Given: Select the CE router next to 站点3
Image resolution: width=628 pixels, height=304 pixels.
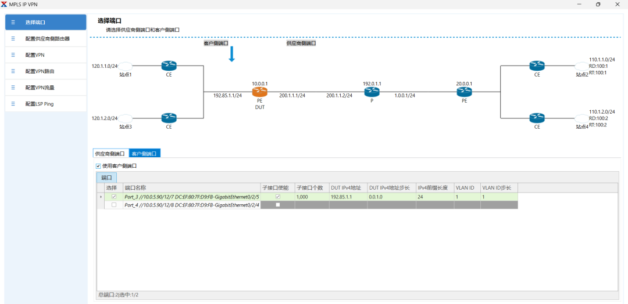Looking at the screenshot, I should click(x=169, y=118).
